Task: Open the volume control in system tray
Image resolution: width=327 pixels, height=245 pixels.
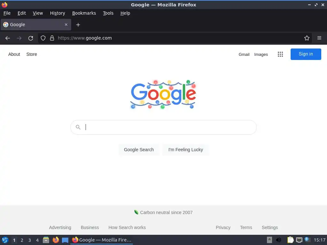Action: coord(278,240)
